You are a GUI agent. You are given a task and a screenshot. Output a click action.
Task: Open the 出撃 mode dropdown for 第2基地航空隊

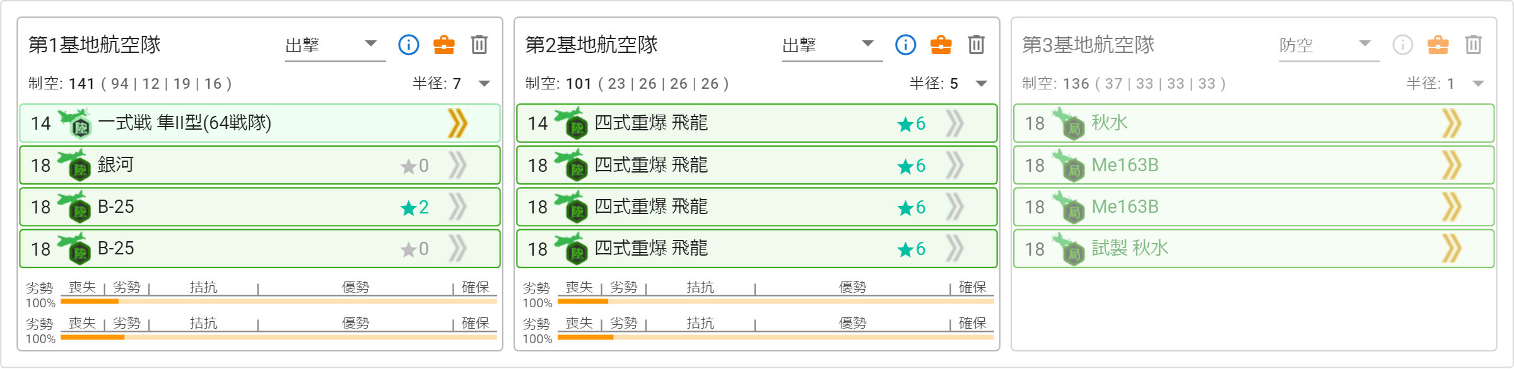click(x=832, y=45)
